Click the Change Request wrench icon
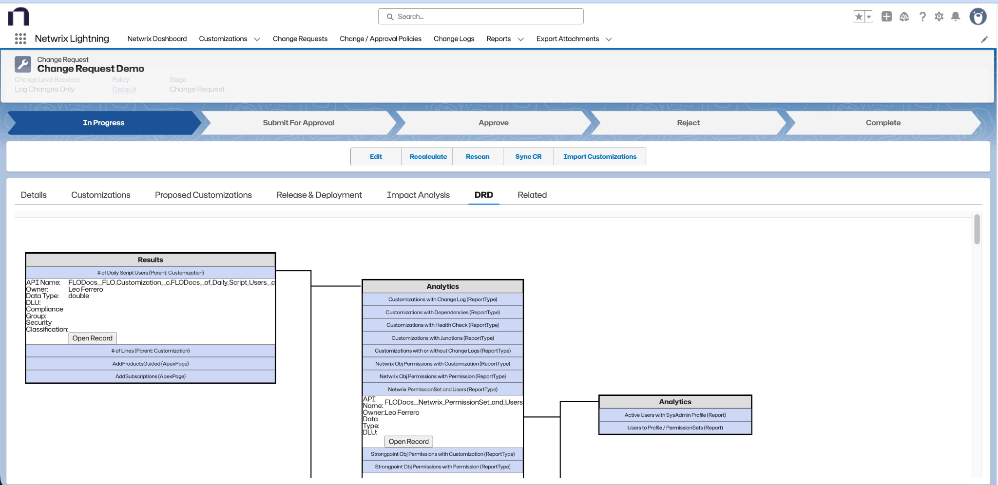Image resolution: width=998 pixels, height=485 pixels. (23, 64)
